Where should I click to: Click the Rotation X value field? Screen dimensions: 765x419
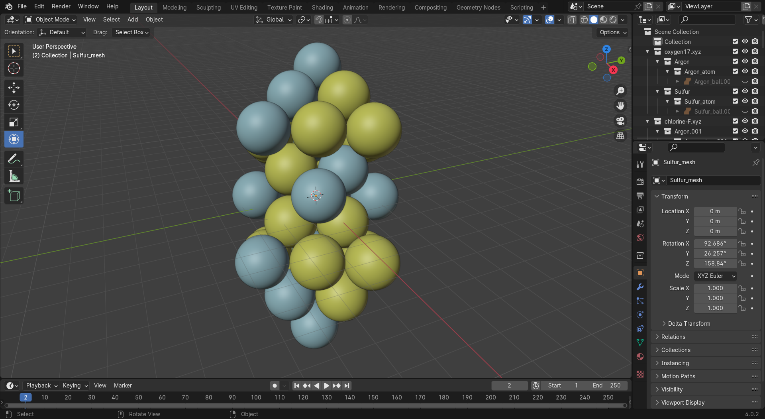click(715, 244)
